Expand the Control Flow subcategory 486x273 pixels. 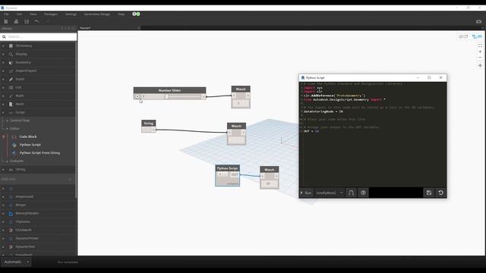(x=7, y=121)
